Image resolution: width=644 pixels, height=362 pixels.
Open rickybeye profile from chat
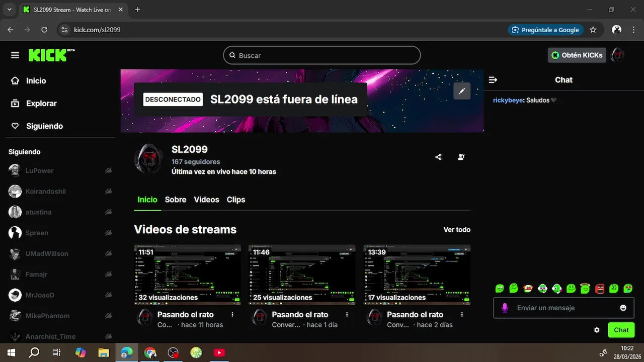[x=508, y=100]
